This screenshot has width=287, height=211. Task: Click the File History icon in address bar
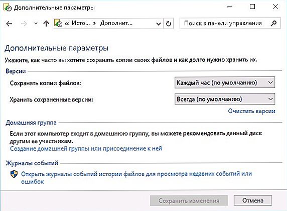point(58,23)
